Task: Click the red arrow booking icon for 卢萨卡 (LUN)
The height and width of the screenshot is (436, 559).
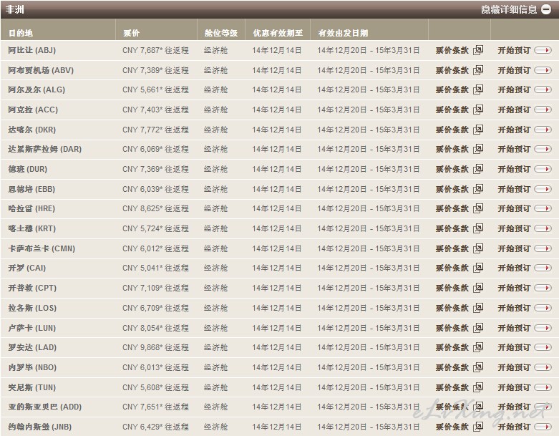Action: [x=543, y=328]
